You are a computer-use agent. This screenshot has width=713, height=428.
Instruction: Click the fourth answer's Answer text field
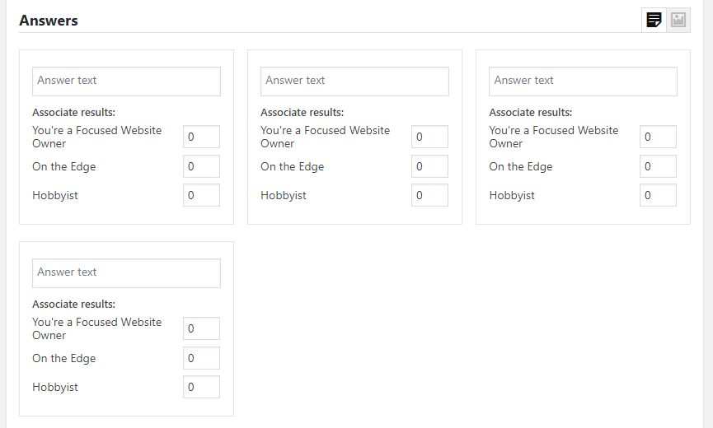coord(126,272)
